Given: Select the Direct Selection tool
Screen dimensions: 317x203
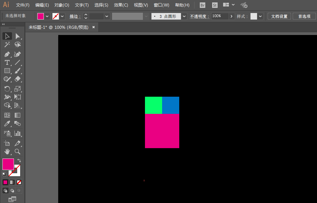Looking at the screenshot, I should (x=17, y=36).
